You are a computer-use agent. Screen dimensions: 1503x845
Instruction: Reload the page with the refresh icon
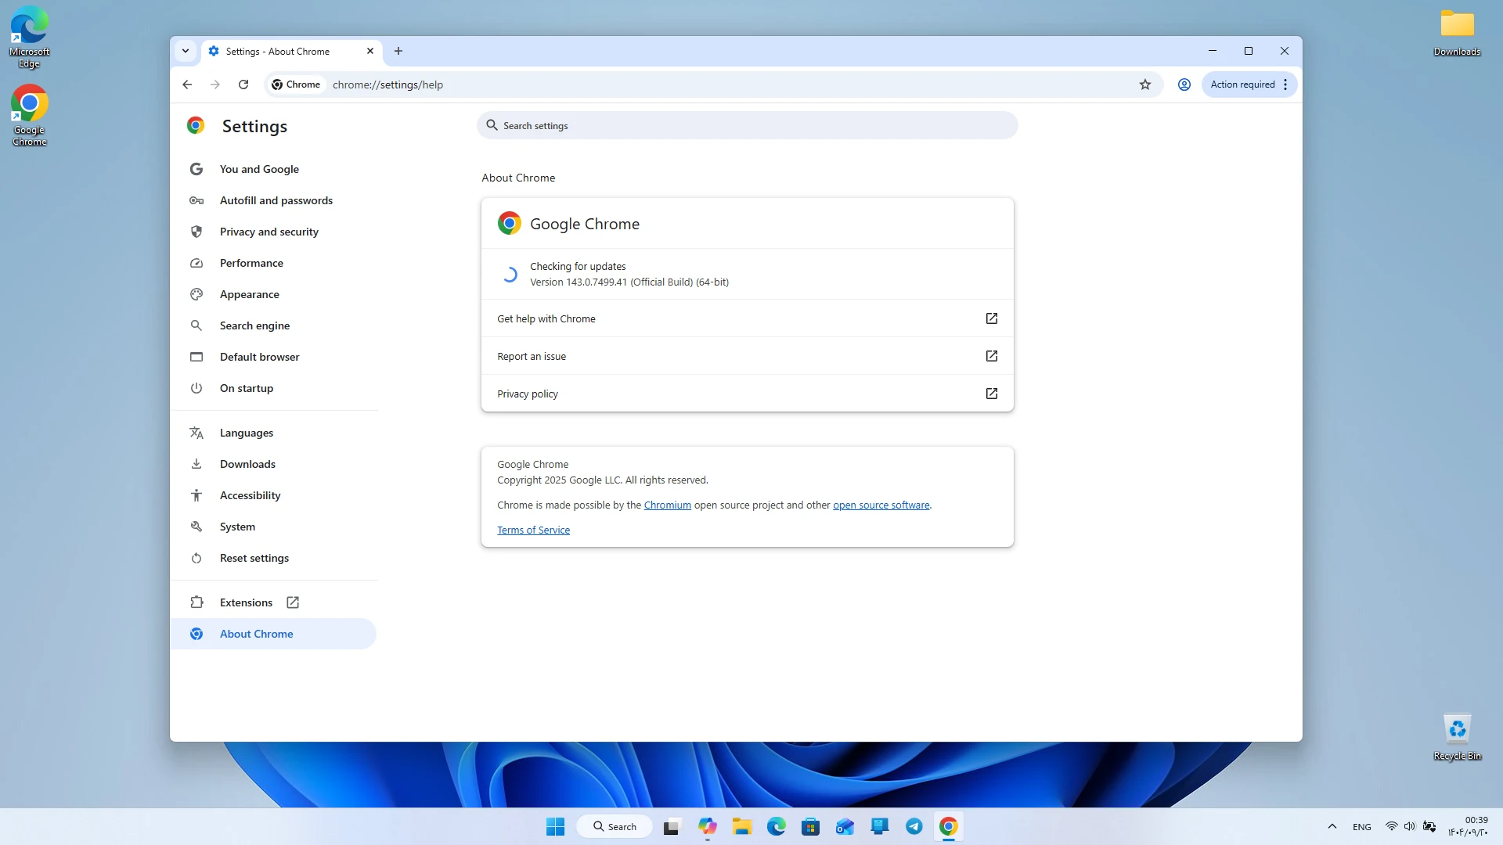click(243, 84)
